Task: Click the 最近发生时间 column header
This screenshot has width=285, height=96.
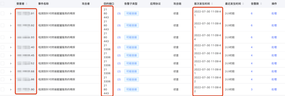Action: click(233, 4)
